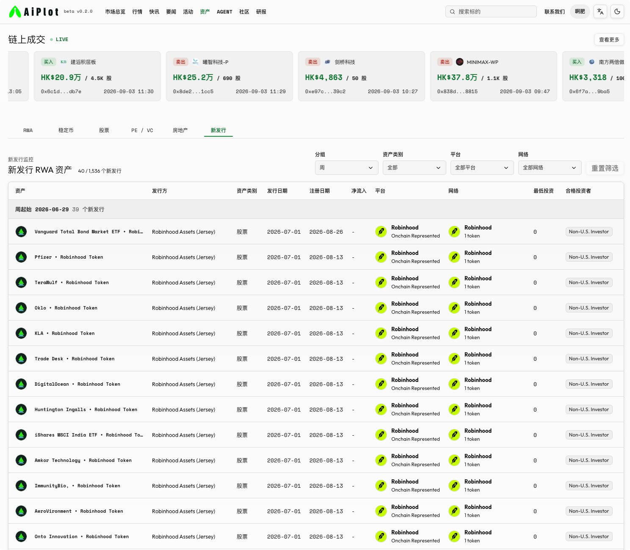Open the AeroVironment • Robinhood Token row

[316, 511]
